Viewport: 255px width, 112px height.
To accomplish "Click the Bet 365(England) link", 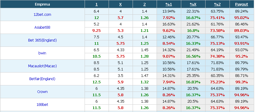I will coord(42,40).
